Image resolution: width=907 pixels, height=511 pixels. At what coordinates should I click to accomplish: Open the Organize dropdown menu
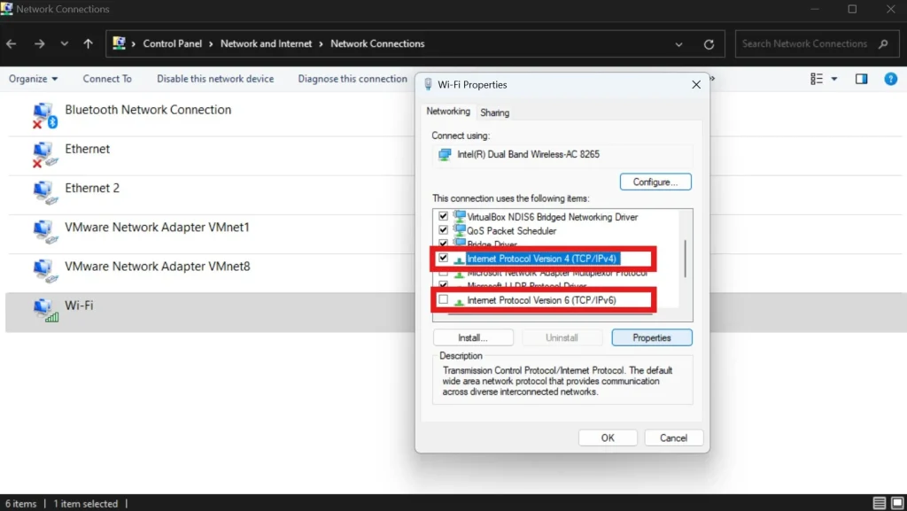pyautogui.click(x=33, y=79)
